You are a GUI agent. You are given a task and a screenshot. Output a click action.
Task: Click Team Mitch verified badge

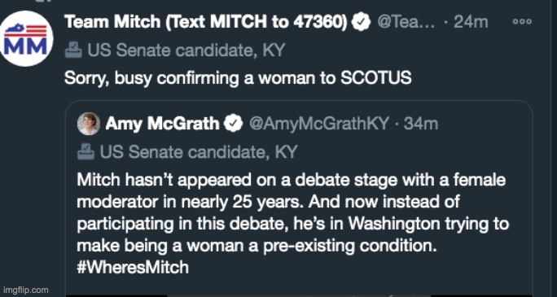(362, 22)
